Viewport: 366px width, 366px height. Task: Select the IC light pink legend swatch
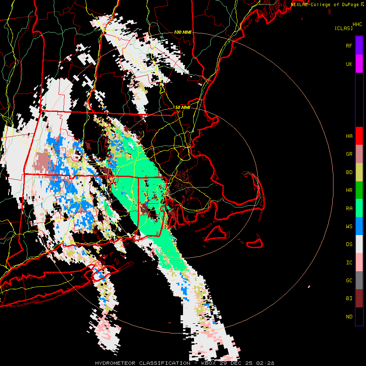[x=359, y=262]
